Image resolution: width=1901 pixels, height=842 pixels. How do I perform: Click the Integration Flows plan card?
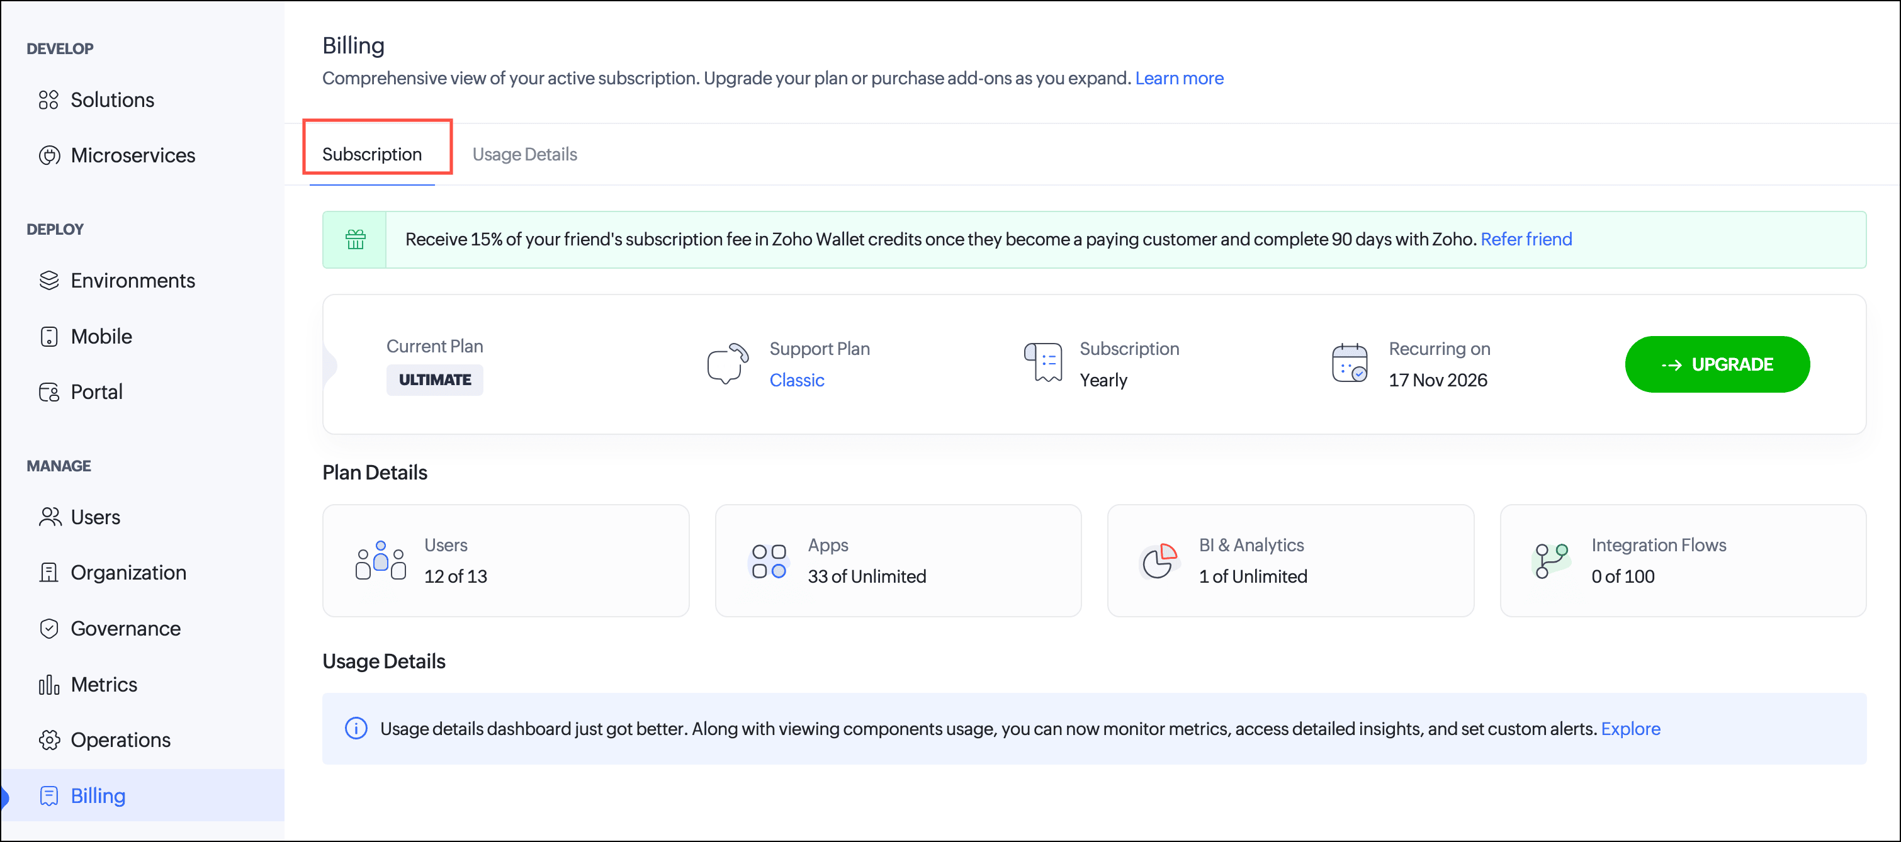click(1682, 561)
